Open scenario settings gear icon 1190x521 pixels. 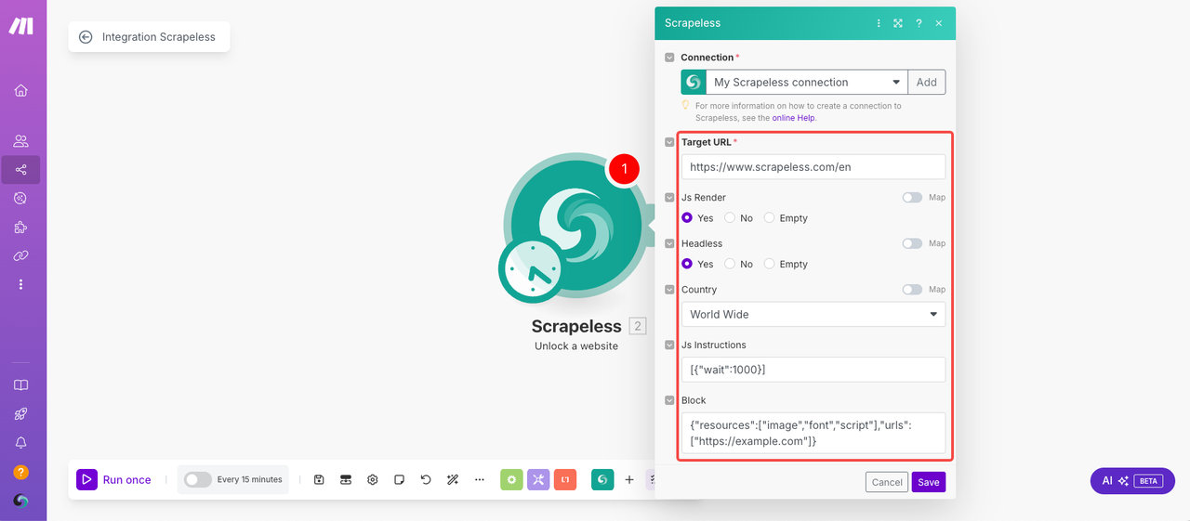(x=372, y=479)
